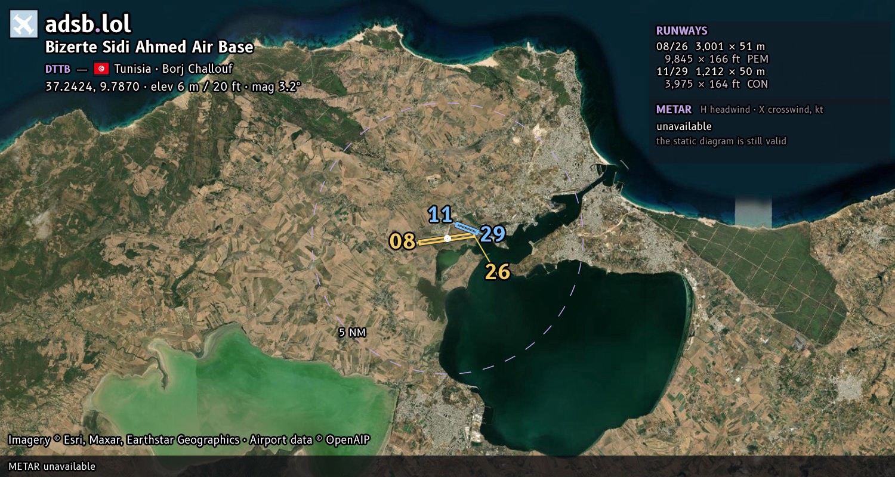Screen dimensions: 895x477
Task: Click the Tunisia flag icon
Action: (101, 68)
